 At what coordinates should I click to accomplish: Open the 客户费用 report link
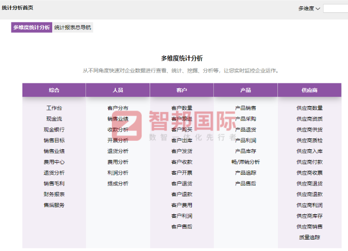click(182, 205)
